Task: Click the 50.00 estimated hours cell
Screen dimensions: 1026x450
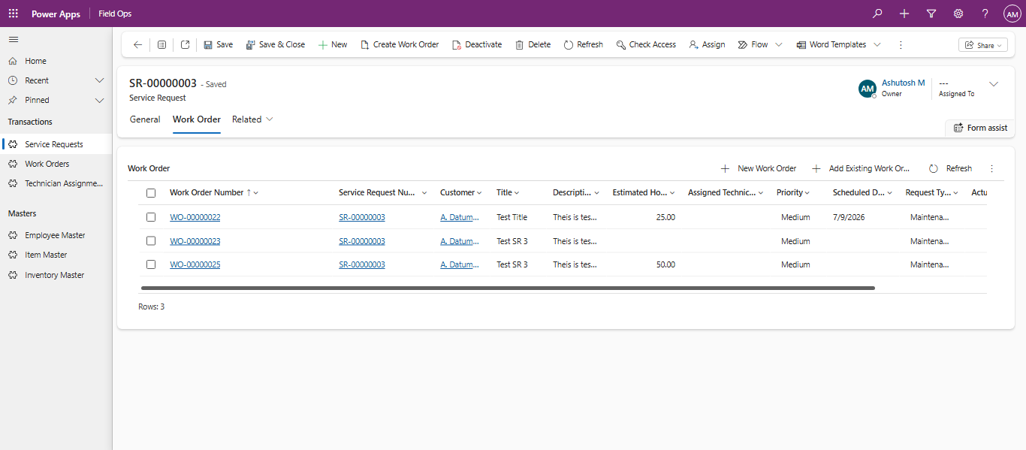Action: (665, 264)
